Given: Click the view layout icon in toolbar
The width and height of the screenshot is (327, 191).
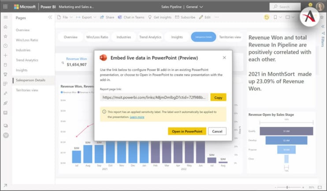Looking at the screenshot, I should (288, 17).
